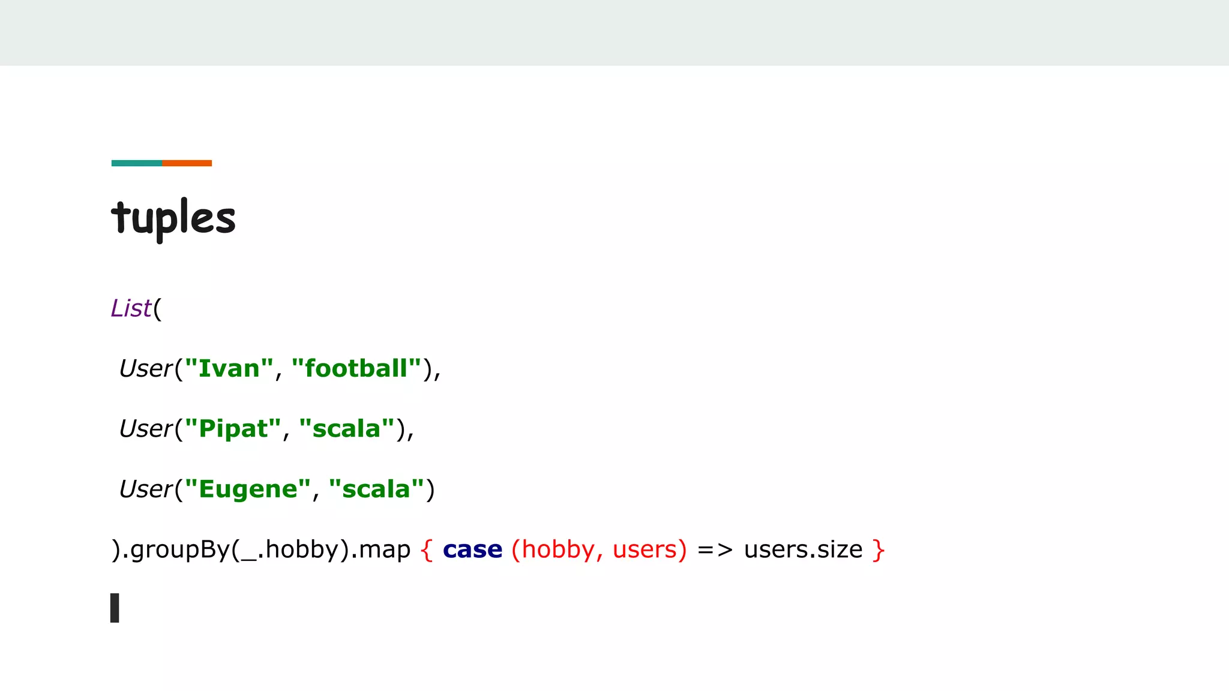Click the "Pipat" string literal
The width and height of the screenshot is (1229, 691).
click(x=233, y=429)
